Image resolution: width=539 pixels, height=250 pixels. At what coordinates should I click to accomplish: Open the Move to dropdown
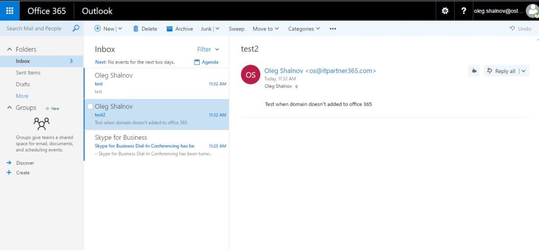(266, 29)
